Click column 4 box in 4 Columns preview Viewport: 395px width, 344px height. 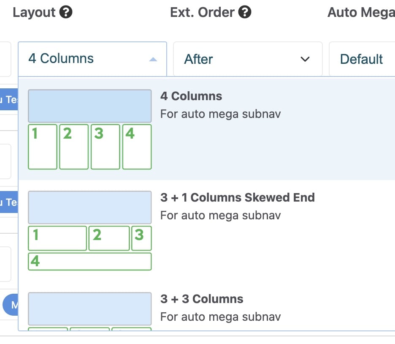137,147
